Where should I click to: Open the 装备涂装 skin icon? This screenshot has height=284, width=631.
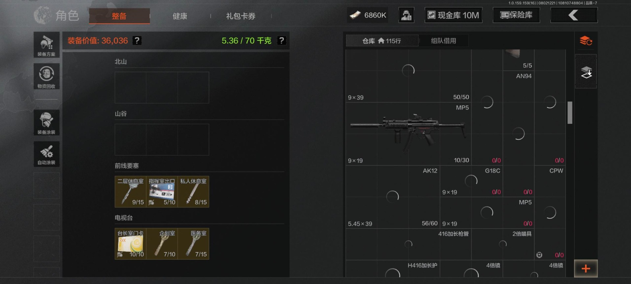46,123
